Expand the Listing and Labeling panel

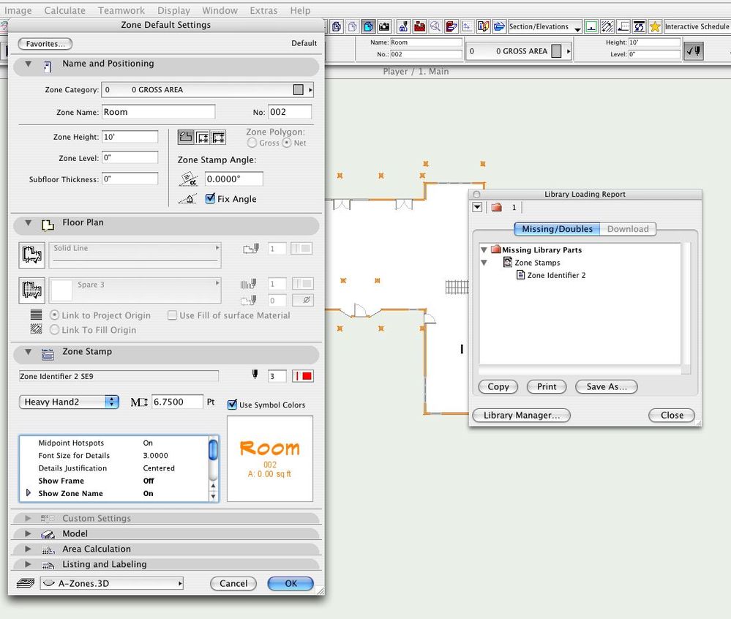click(29, 564)
